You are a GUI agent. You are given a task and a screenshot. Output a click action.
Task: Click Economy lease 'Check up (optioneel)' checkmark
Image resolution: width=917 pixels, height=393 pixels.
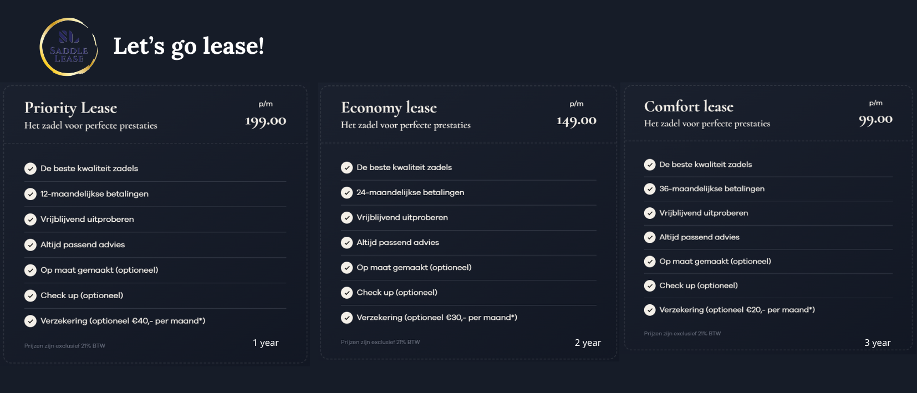[x=347, y=293]
